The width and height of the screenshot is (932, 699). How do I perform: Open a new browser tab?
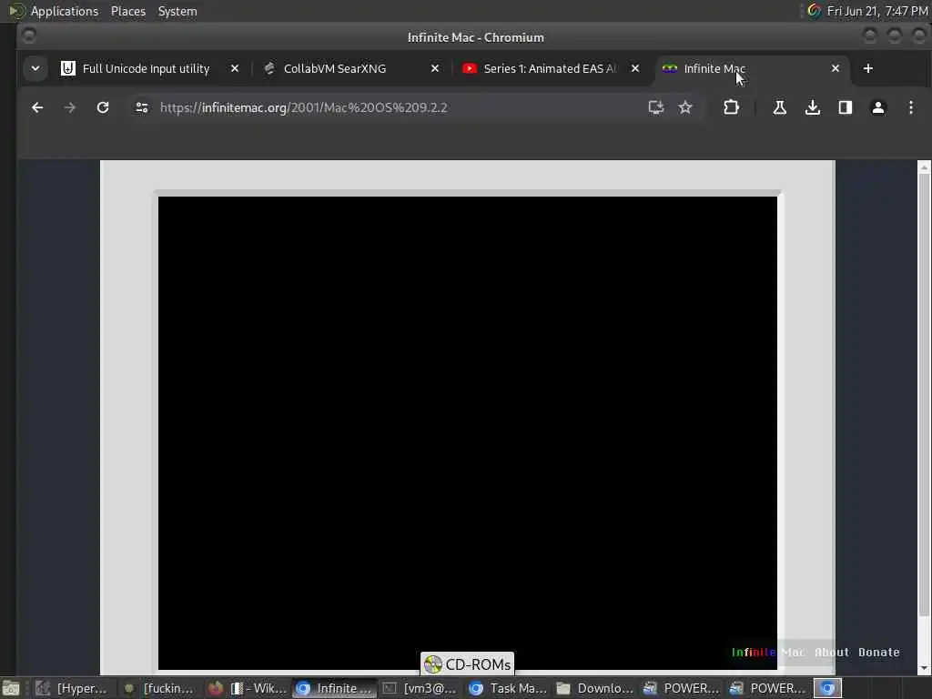(867, 68)
